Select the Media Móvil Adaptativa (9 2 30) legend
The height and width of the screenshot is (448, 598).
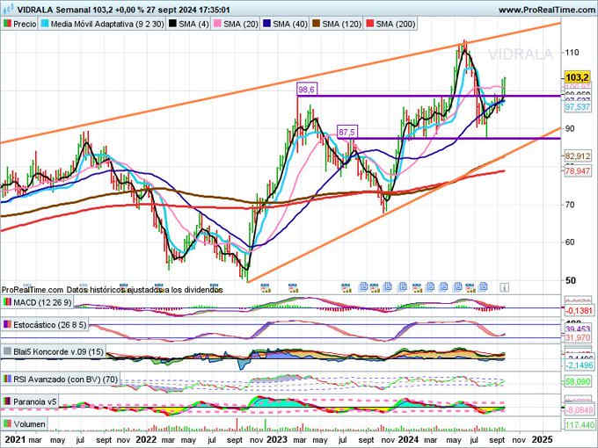102,24
